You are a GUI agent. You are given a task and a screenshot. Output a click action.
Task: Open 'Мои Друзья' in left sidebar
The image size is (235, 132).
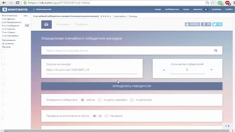coord(8,19)
